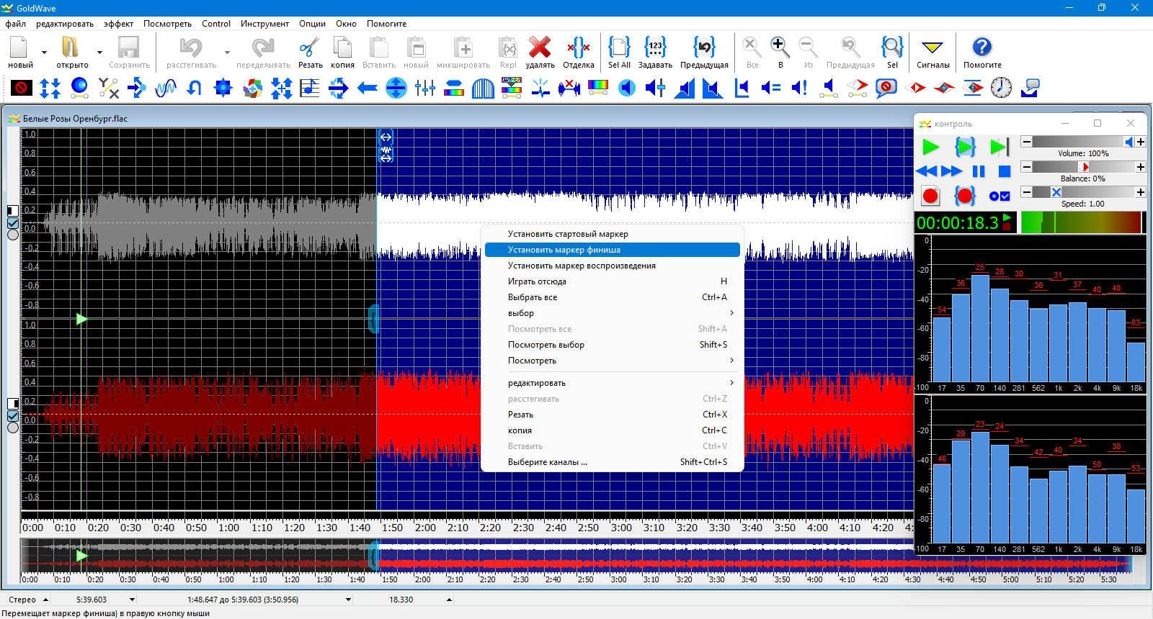Click the Fast forward button in the 'контроль' window
This screenshot has height=619, width=1153.
coord(951,171)
